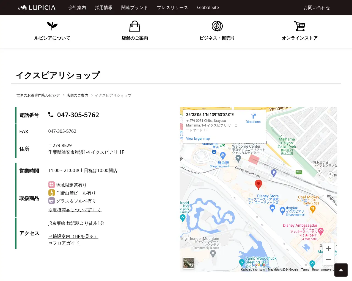
Task: Click the 千葉県浦安市舞浜1-4 address line
Action: tap(86, 152)
